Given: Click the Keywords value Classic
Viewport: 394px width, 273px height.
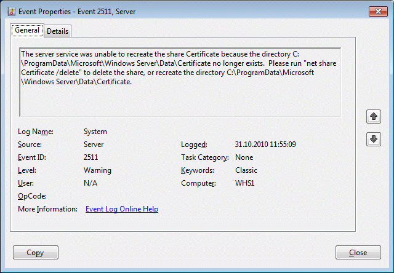Looking at the screenshot, I should 246,170.
